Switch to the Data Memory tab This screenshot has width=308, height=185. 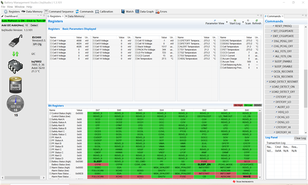point(75,16)
